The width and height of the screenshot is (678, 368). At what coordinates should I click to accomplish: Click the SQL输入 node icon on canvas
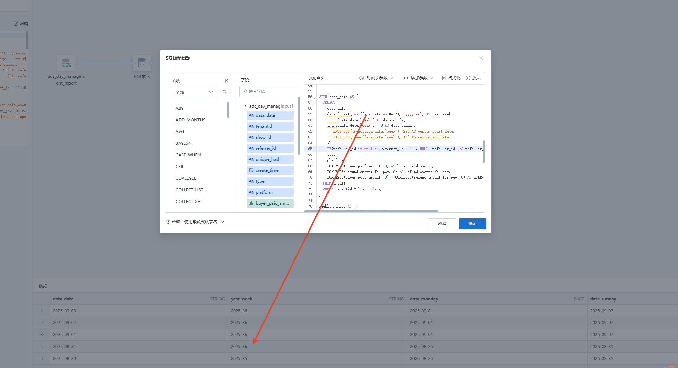click(142, 63)
